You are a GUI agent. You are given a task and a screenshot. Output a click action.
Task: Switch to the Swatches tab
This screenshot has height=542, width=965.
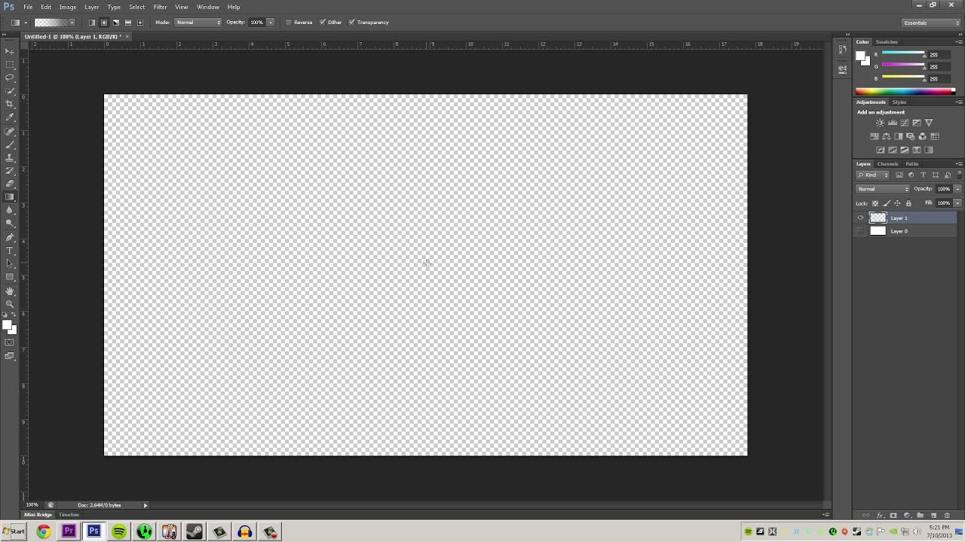point(887,42)
